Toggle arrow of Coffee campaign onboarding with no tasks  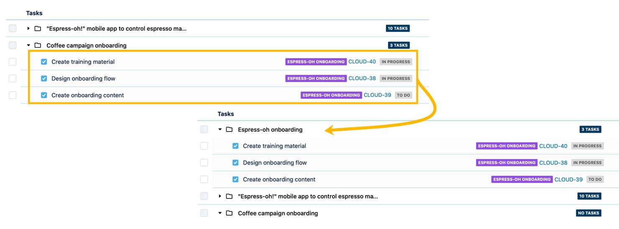click(220, 213)
